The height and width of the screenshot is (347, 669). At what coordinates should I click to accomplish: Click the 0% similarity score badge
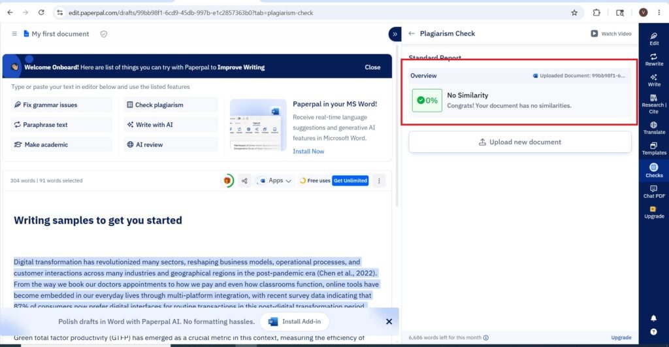click(x=427, y=100)
